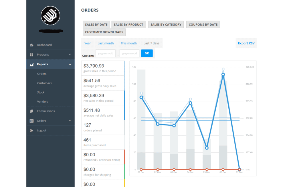Switch to Sales by Category tab
Screen dimensions: 293x187
click(166, 25)
